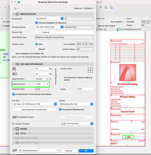The width and height of the screenshot is (151, 155).
Task: Select Manual update type
Action: click(x=36, y=49)
